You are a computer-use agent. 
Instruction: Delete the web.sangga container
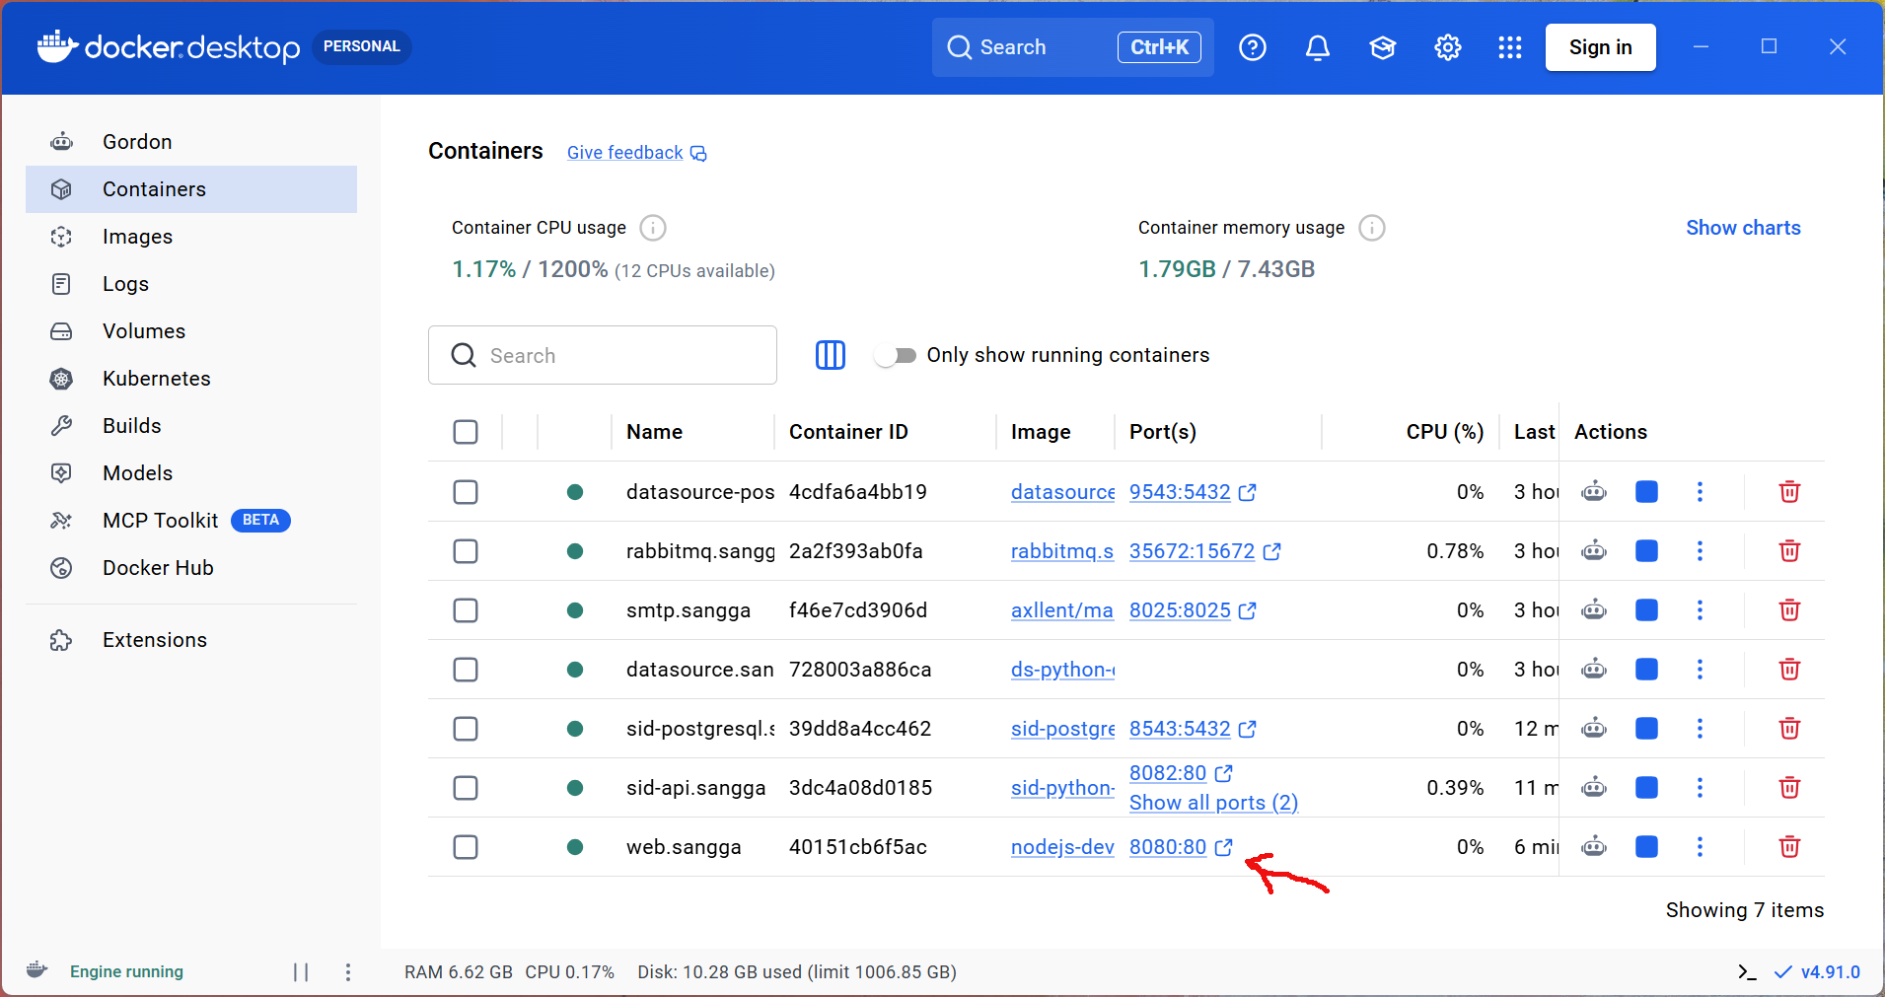click(1789, 846)
